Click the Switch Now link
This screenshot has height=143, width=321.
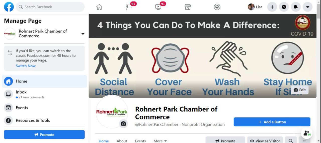pos(26,66)
